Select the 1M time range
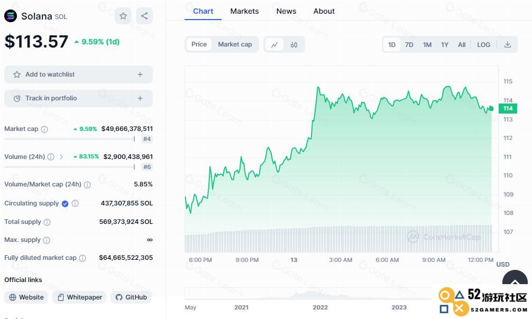This screenshot has height=319, width=532. coord(427,45)
